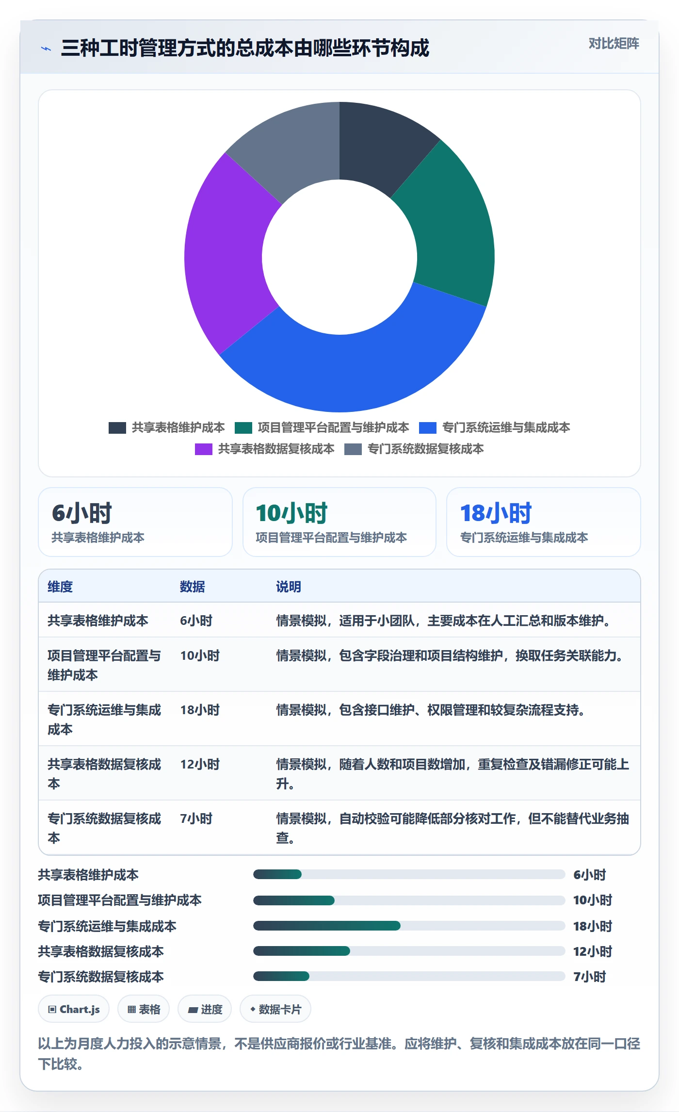The width and height of the screenshot is (679, 1112).
Task: Select table cell 7小时
Action: click(196, 818)
